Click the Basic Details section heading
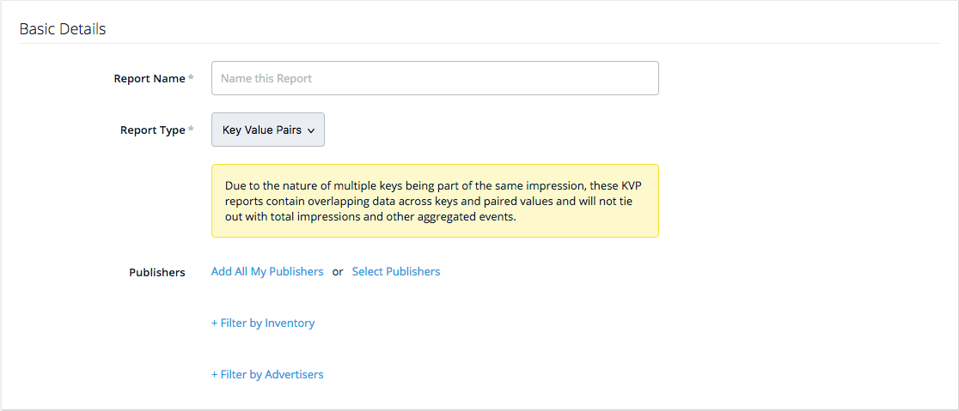This screenshot has width=959, height=411. 63,29
